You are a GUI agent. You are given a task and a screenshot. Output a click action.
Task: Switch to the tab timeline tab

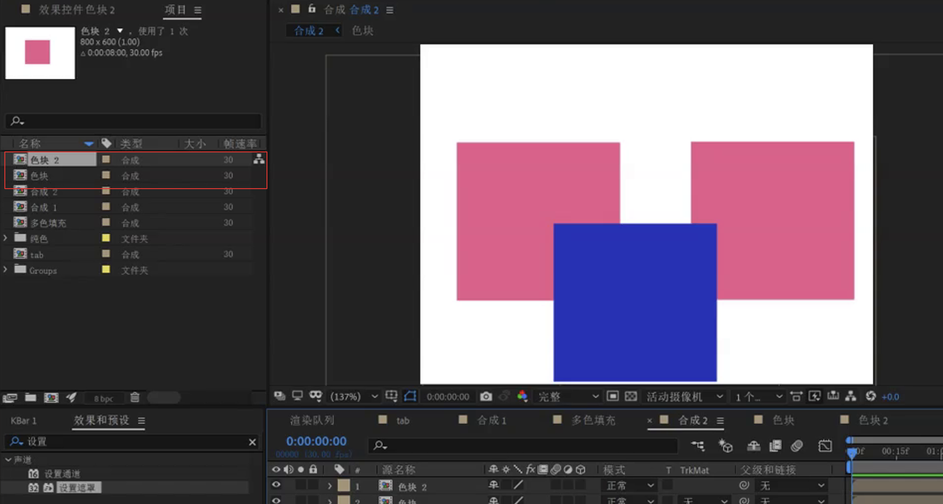pos(403,420)
